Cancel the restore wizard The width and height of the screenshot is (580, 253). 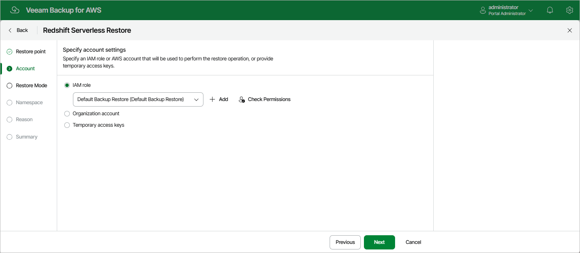coord(413,242)
